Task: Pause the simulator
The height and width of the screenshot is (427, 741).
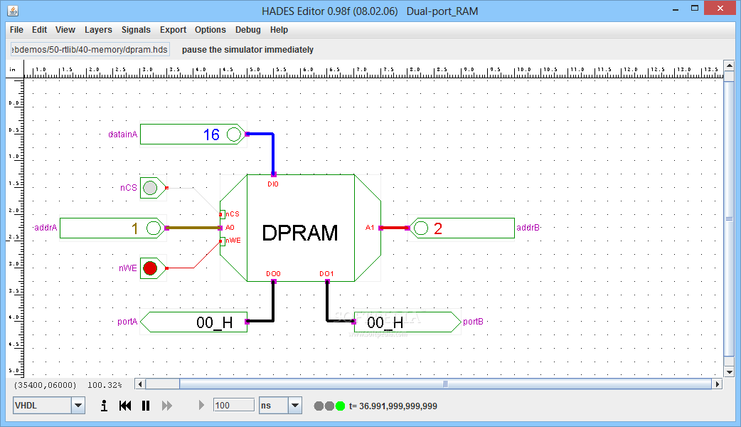Action: 146,406
